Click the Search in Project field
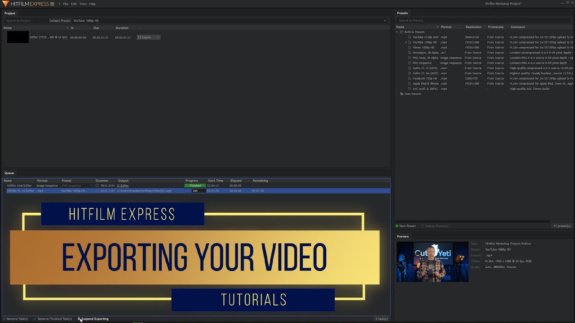This screenshot has width=575, height=323. [25, 21]
